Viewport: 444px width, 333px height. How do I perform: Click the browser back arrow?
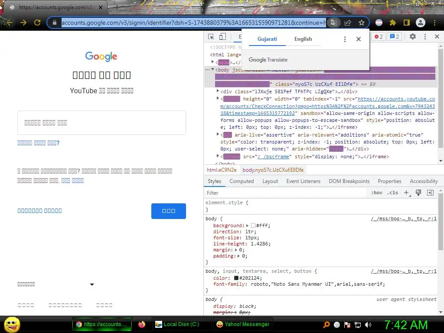click(x=7, y=23)
